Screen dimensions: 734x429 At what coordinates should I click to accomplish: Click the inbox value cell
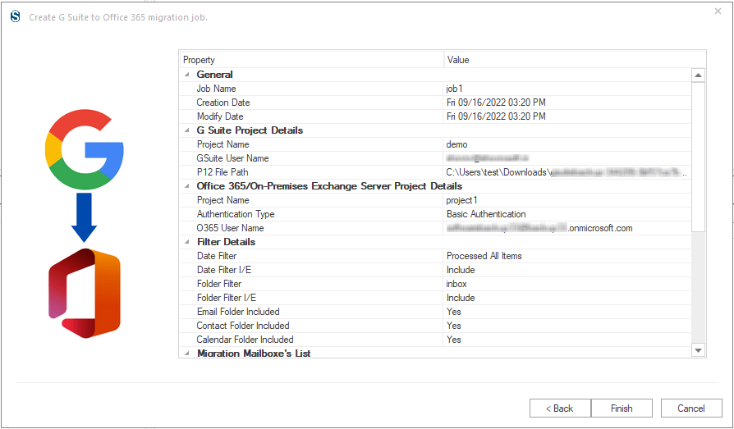click(567, 284)
